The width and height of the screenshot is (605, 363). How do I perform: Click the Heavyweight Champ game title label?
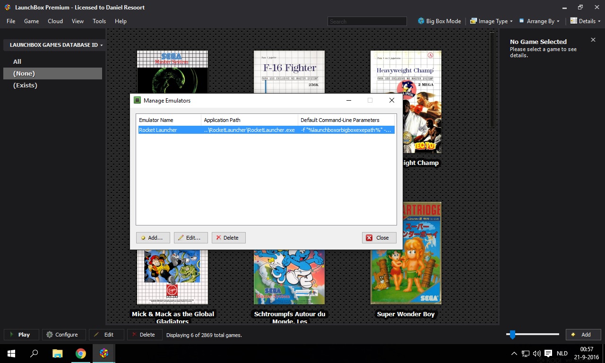421,163
